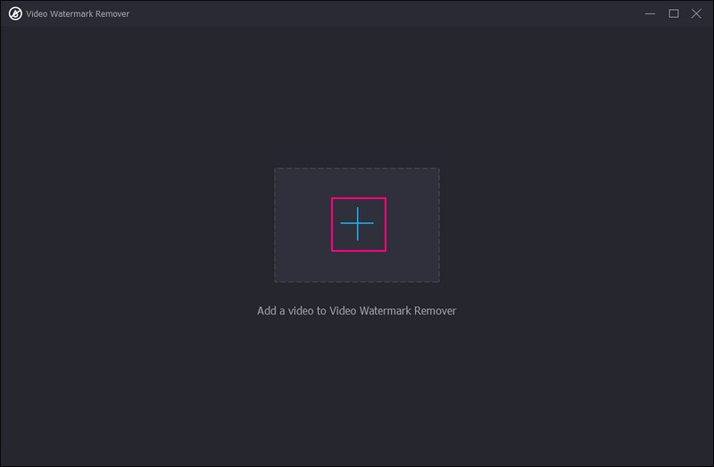Click the empty dark area above the drop zone

(x=357, y=98)
